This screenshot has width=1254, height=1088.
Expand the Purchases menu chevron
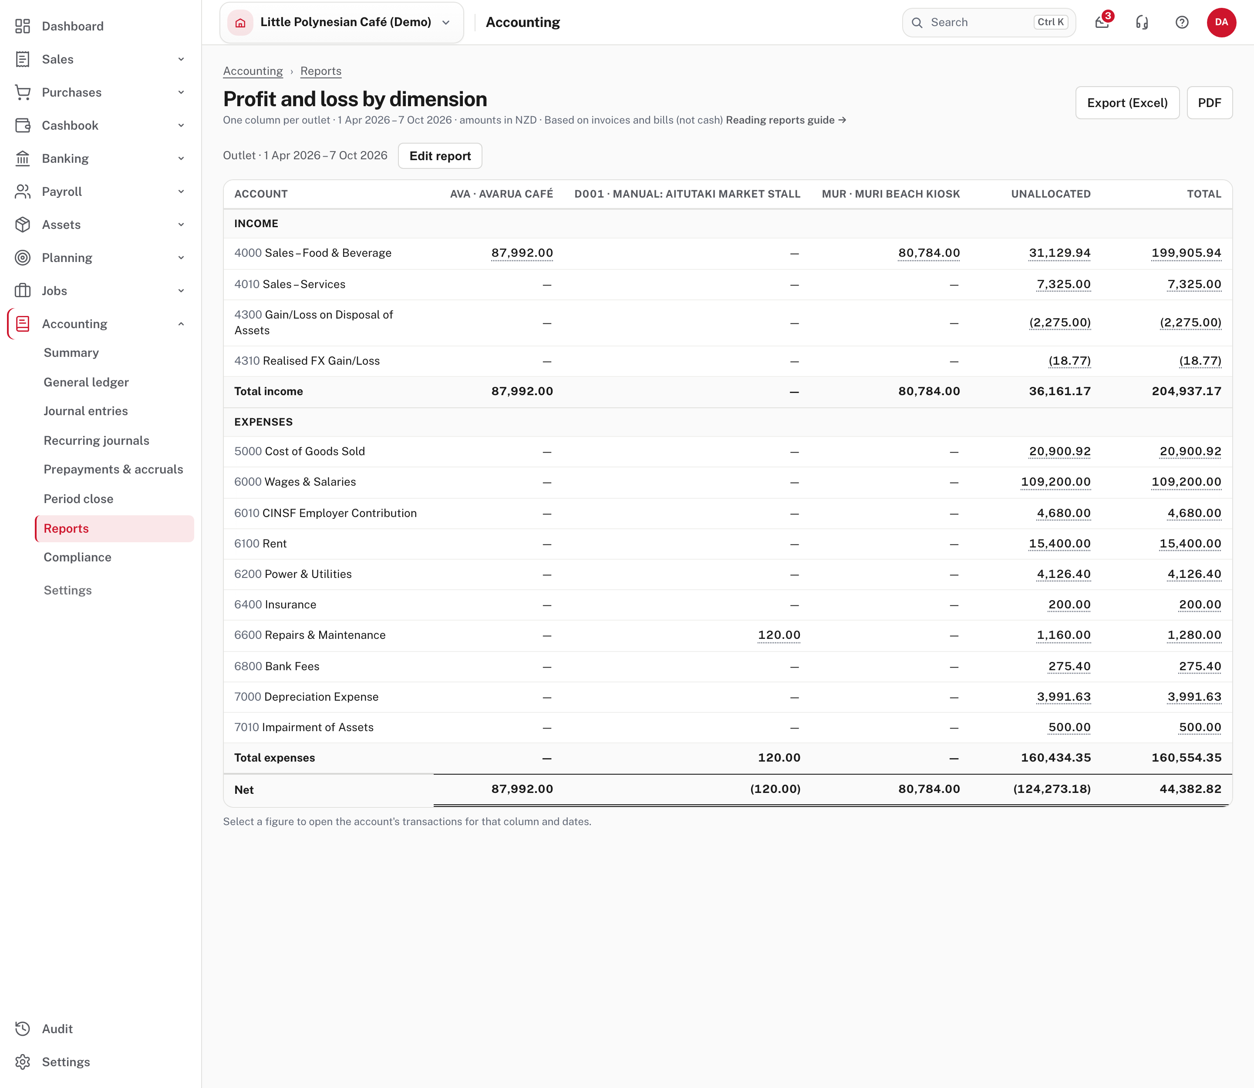(x=181, y=92)
